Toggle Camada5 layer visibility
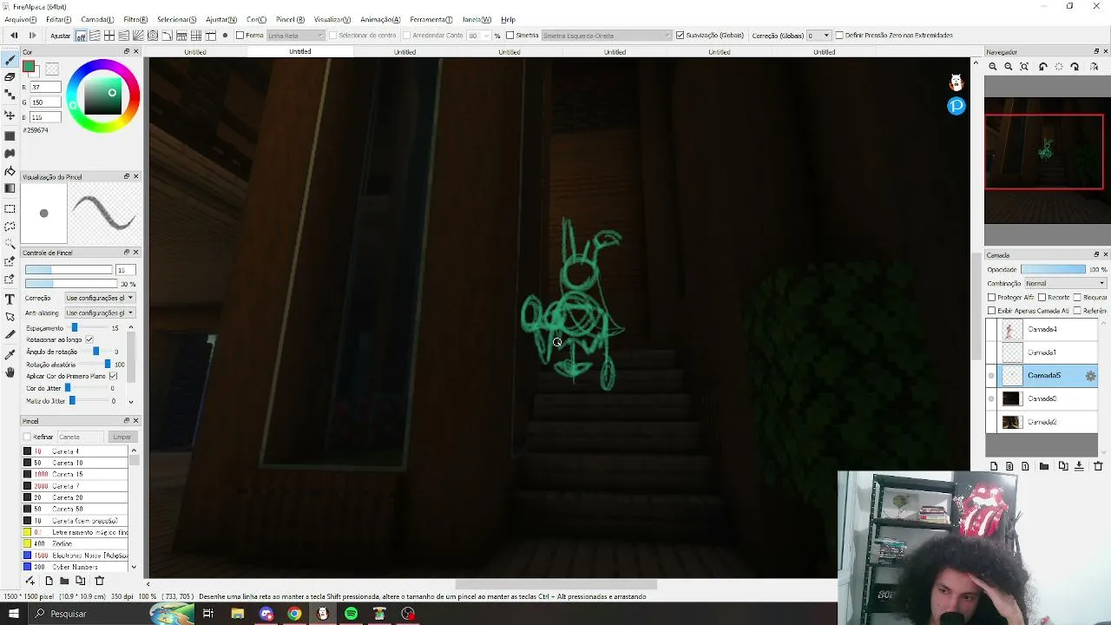The width and height of the screenshot is (1111, 625). 991,376
